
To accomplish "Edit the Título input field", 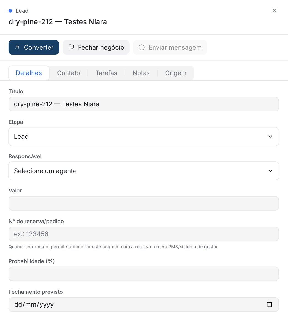I will coord(144,104).
